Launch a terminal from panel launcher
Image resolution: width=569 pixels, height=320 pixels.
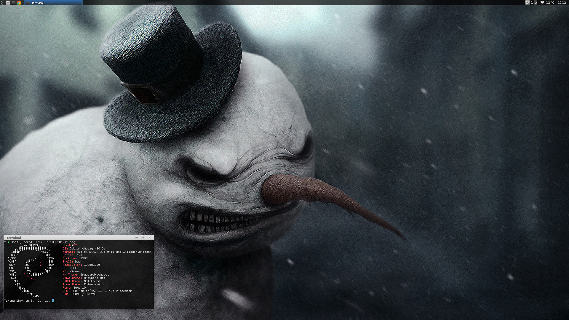[13, 3]
